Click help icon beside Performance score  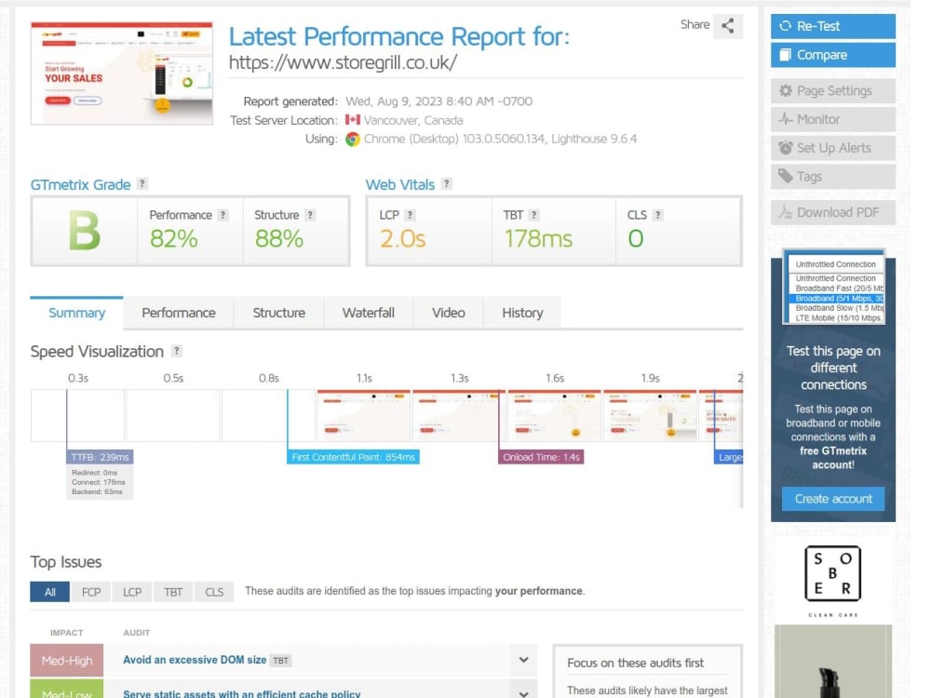[x=223, y=215]
